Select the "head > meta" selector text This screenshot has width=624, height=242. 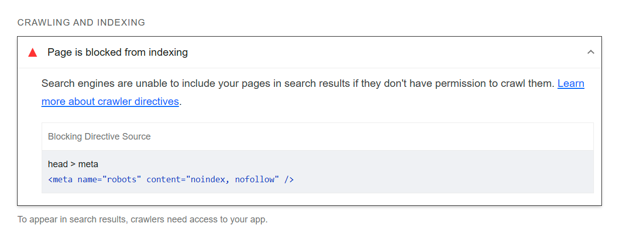pyautogui.click(x=73, y=164)
